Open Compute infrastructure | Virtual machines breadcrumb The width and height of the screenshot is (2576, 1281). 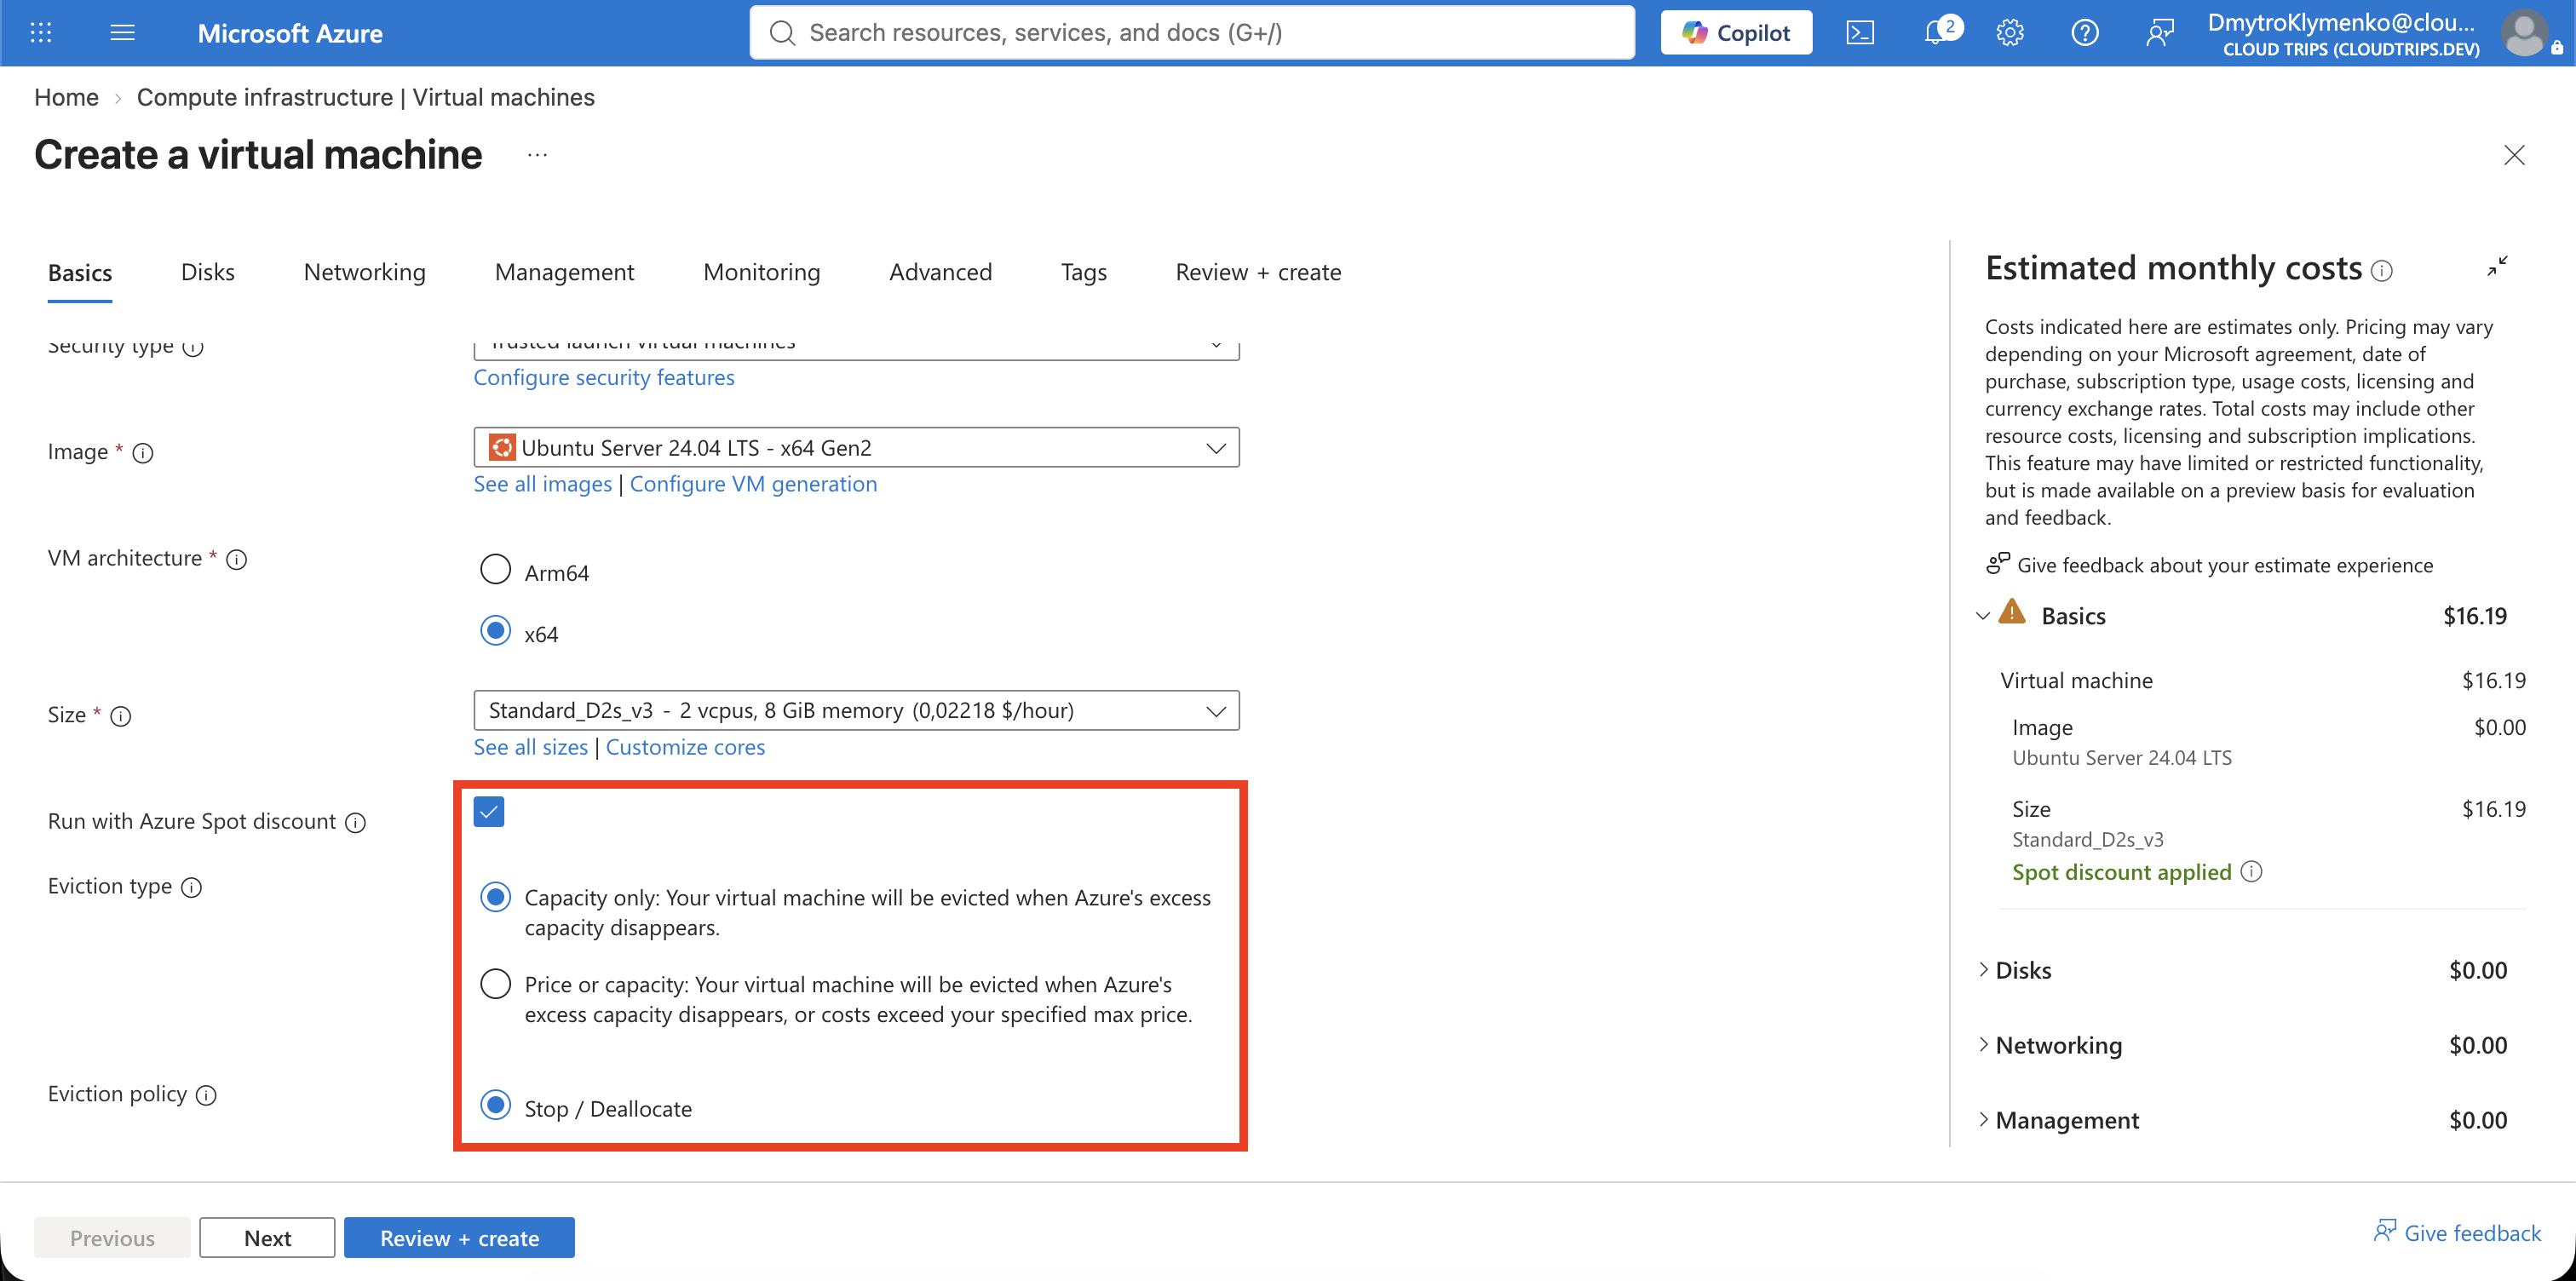click(x=365, y=97)
